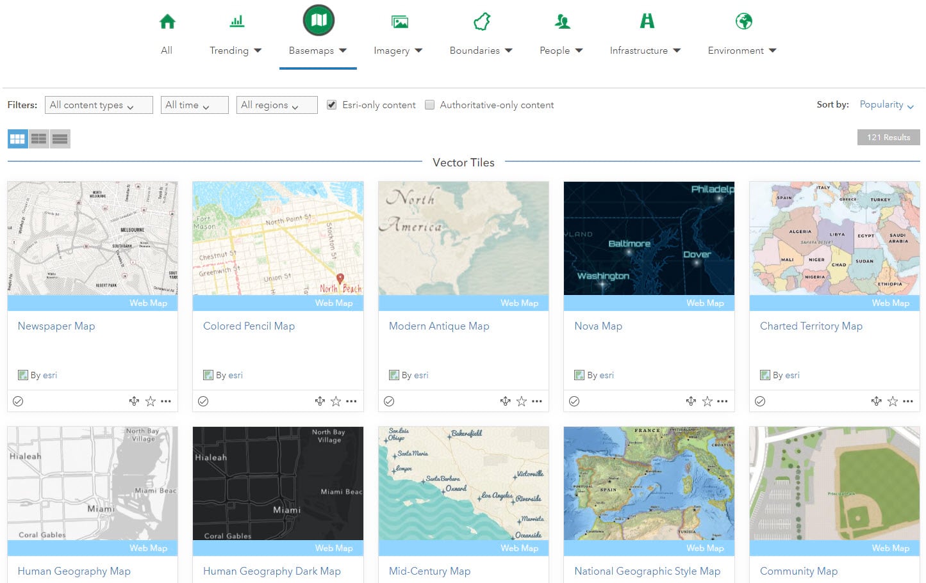The image size is (926, 583).
Task: Open the All regions dropdown
Action: point(276,104)
